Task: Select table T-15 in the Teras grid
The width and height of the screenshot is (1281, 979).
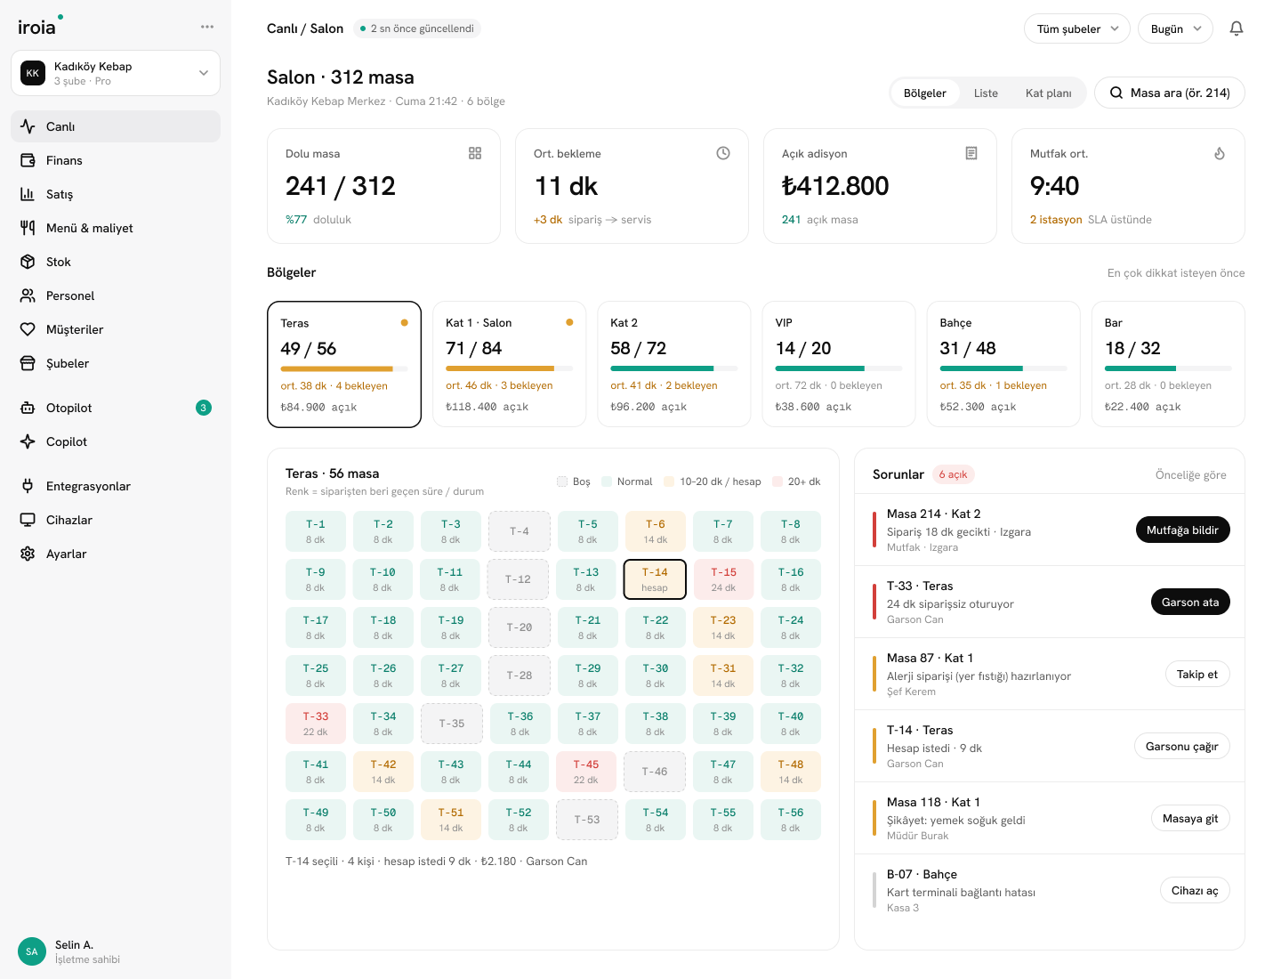Action: [x=723, y=579]
